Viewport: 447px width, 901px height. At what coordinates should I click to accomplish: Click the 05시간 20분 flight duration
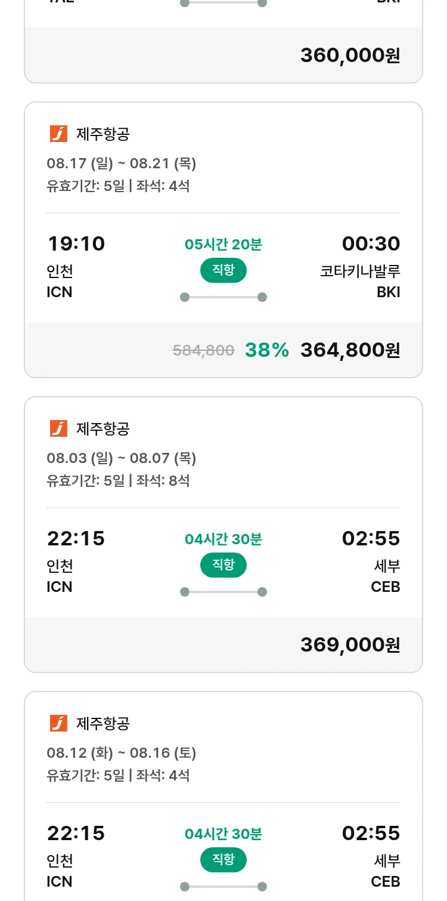(223, 245)
